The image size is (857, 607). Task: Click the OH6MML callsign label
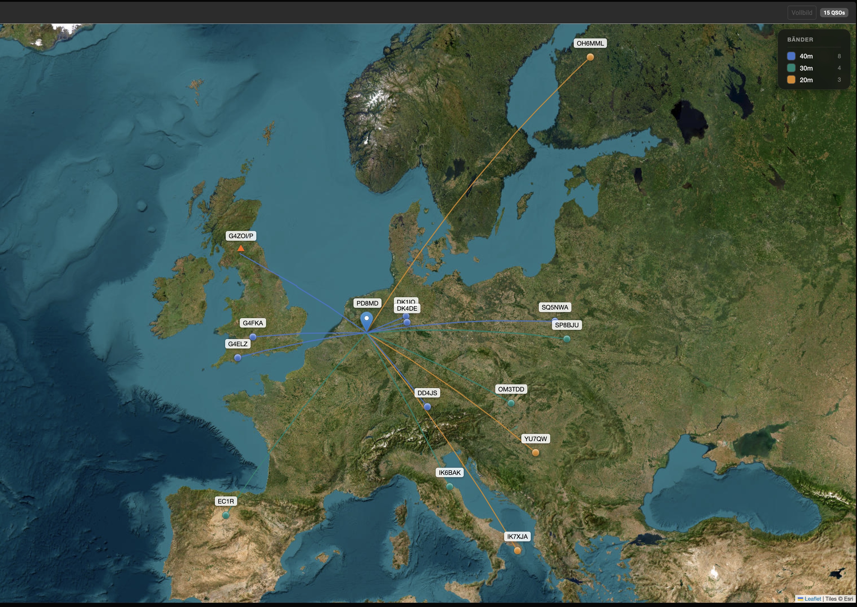pos(590,43)
